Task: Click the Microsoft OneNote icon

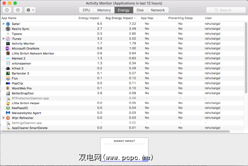Action: pyautogui.click(x=8, y=49)
